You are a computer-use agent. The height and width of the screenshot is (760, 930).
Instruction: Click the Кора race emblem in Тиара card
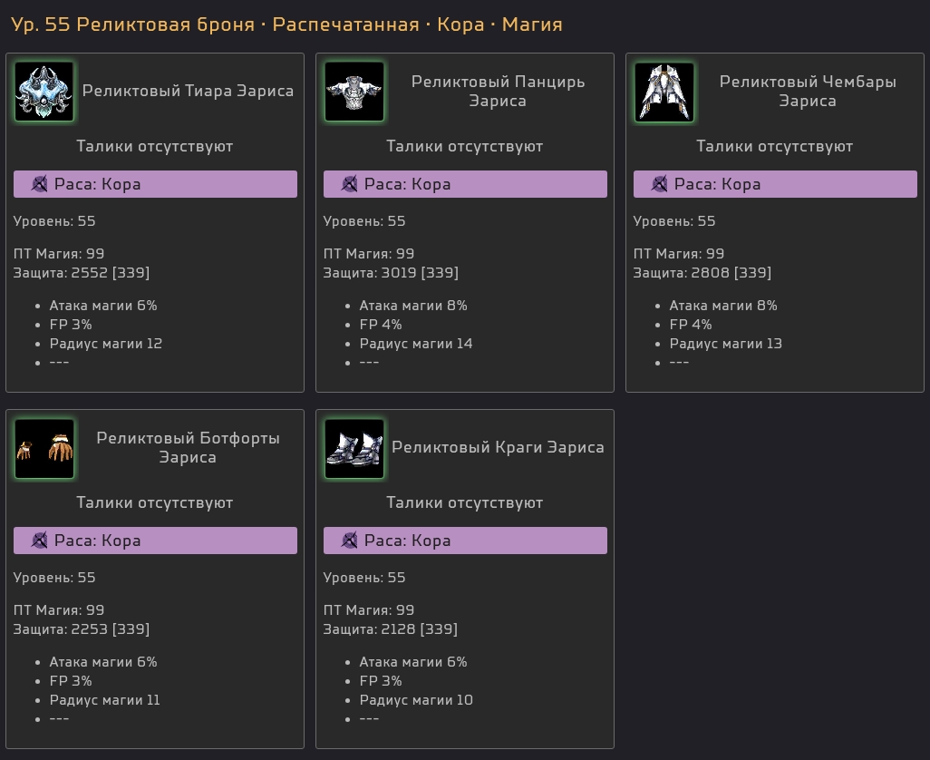[x=40, y=184]
